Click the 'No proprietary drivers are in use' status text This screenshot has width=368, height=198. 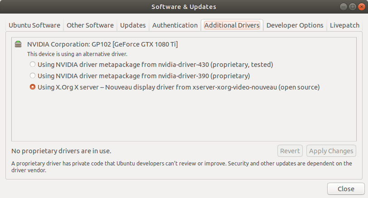[61, 151]
